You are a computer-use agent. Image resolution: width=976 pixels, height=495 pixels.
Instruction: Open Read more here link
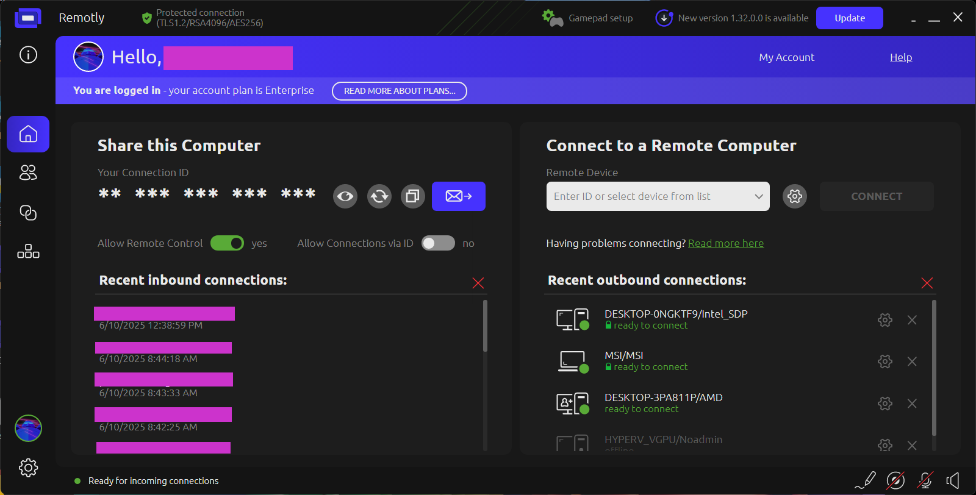pos(726,243)
